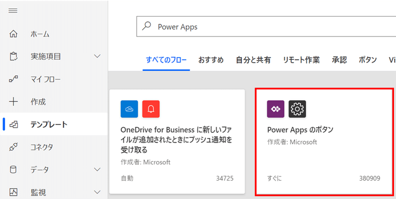The image size is (396, 199).
Task: Open the Power Apps のボタン template title
Action: (x=300, y=130)
